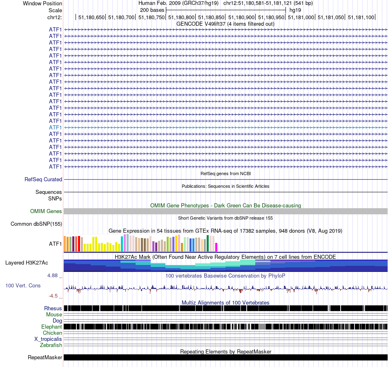Select the light-blue highlighted ATF1 transcript label
The image size is (388, 367).
(55, 128)
